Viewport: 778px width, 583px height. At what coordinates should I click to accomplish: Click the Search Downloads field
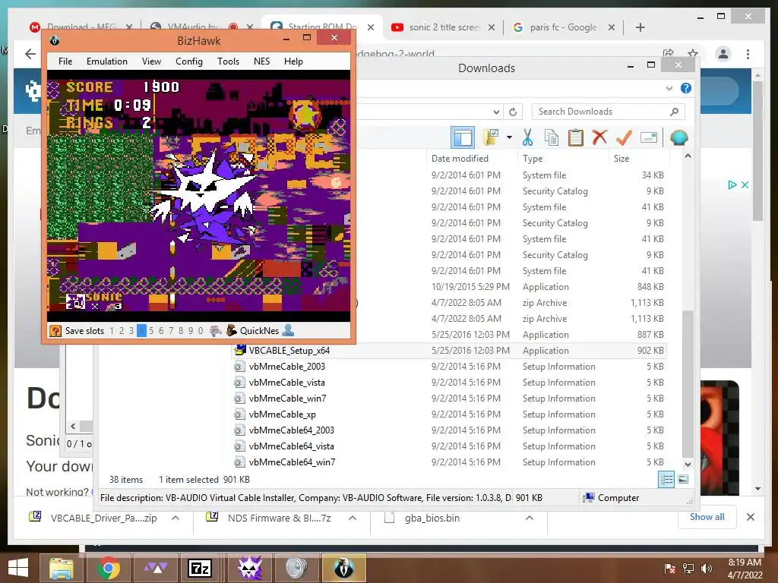click(608, 112)
